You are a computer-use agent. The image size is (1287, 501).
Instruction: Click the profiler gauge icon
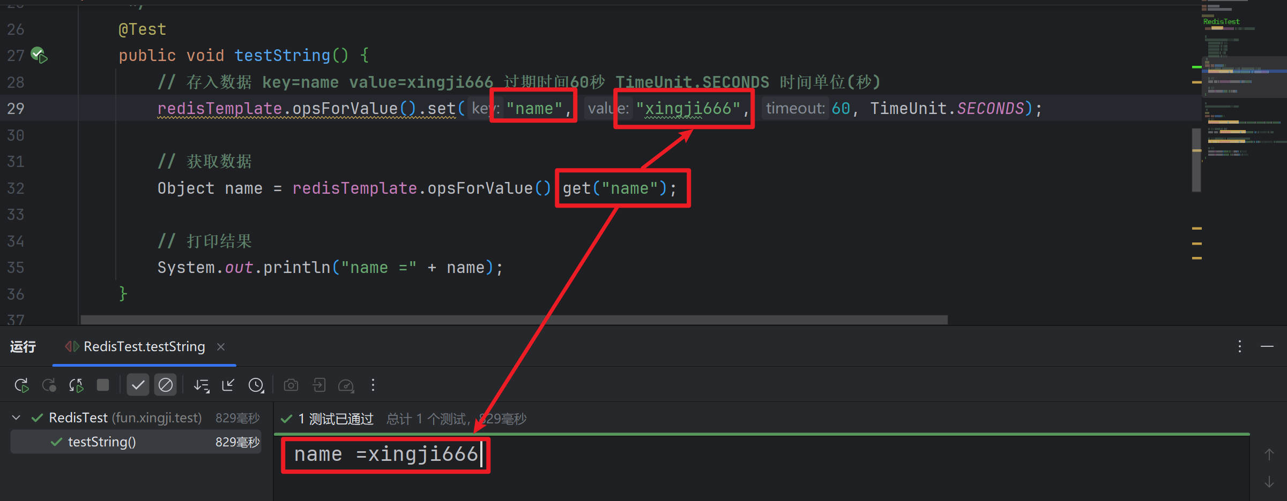[346, 385]
